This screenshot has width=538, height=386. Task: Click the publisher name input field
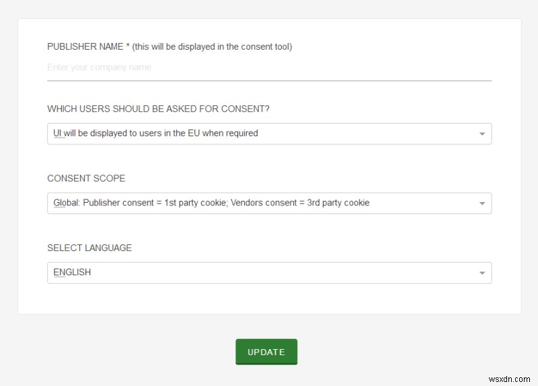(x=269, y=67)
